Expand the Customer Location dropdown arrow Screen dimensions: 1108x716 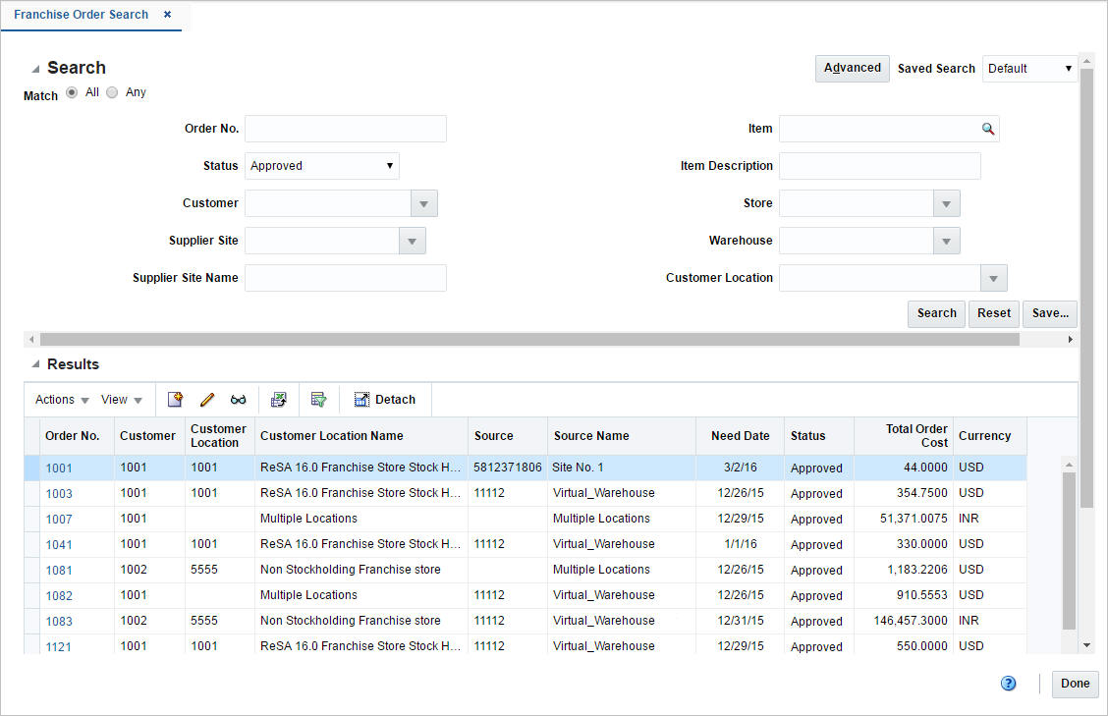pos(993,279)
